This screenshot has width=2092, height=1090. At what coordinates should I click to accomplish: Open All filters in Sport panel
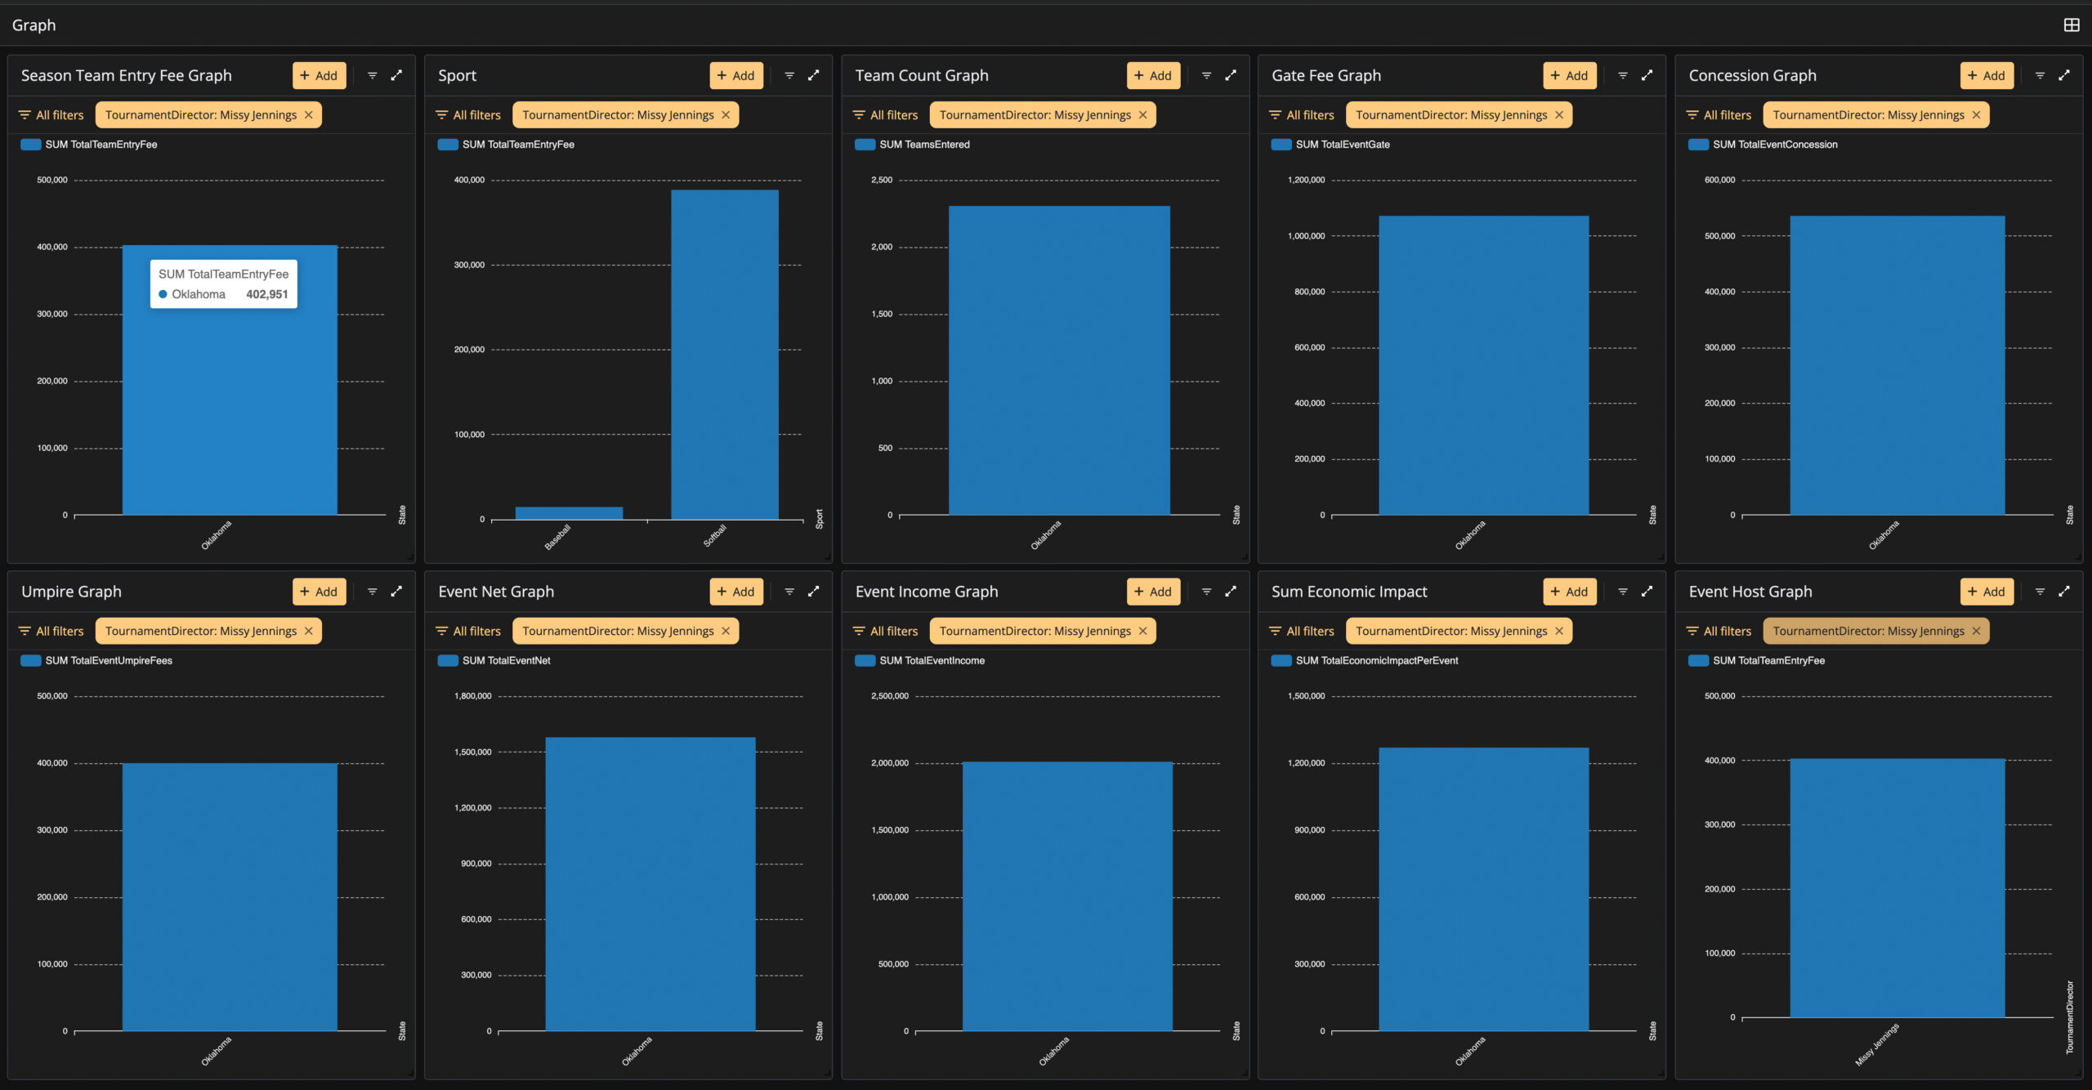(468, 115)
